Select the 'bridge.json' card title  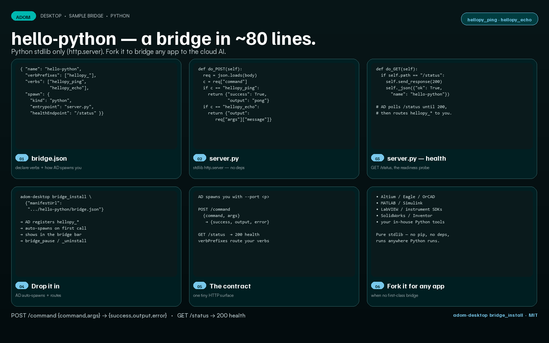pos(49,159)
